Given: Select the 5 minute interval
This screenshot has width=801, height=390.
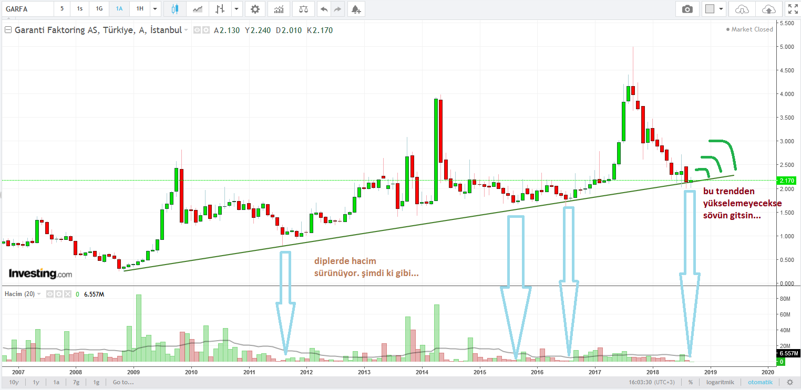Looking at the screenshot, I should tap(62, 9).
